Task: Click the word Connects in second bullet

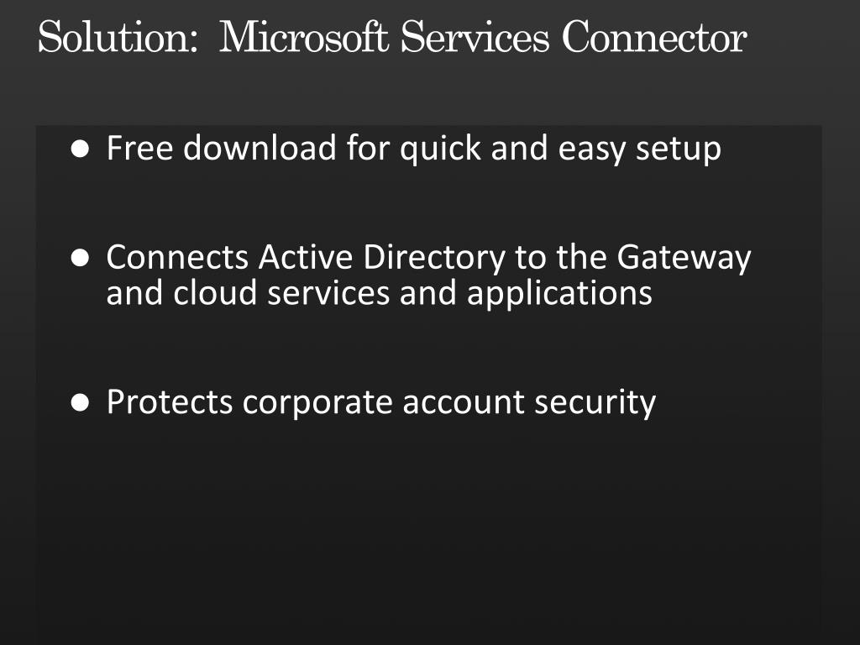Action: (x=178, y=257)
